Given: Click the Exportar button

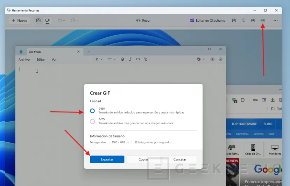Looking at the screenshot, I should pyautogui.click(x=107, y=159).
